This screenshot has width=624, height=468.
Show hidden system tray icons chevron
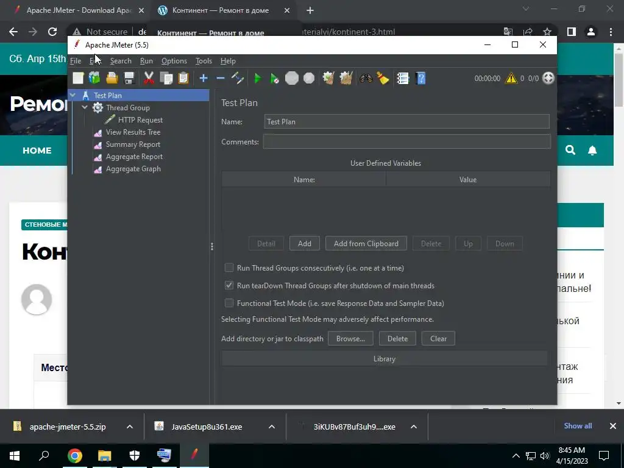coord(516,456)
